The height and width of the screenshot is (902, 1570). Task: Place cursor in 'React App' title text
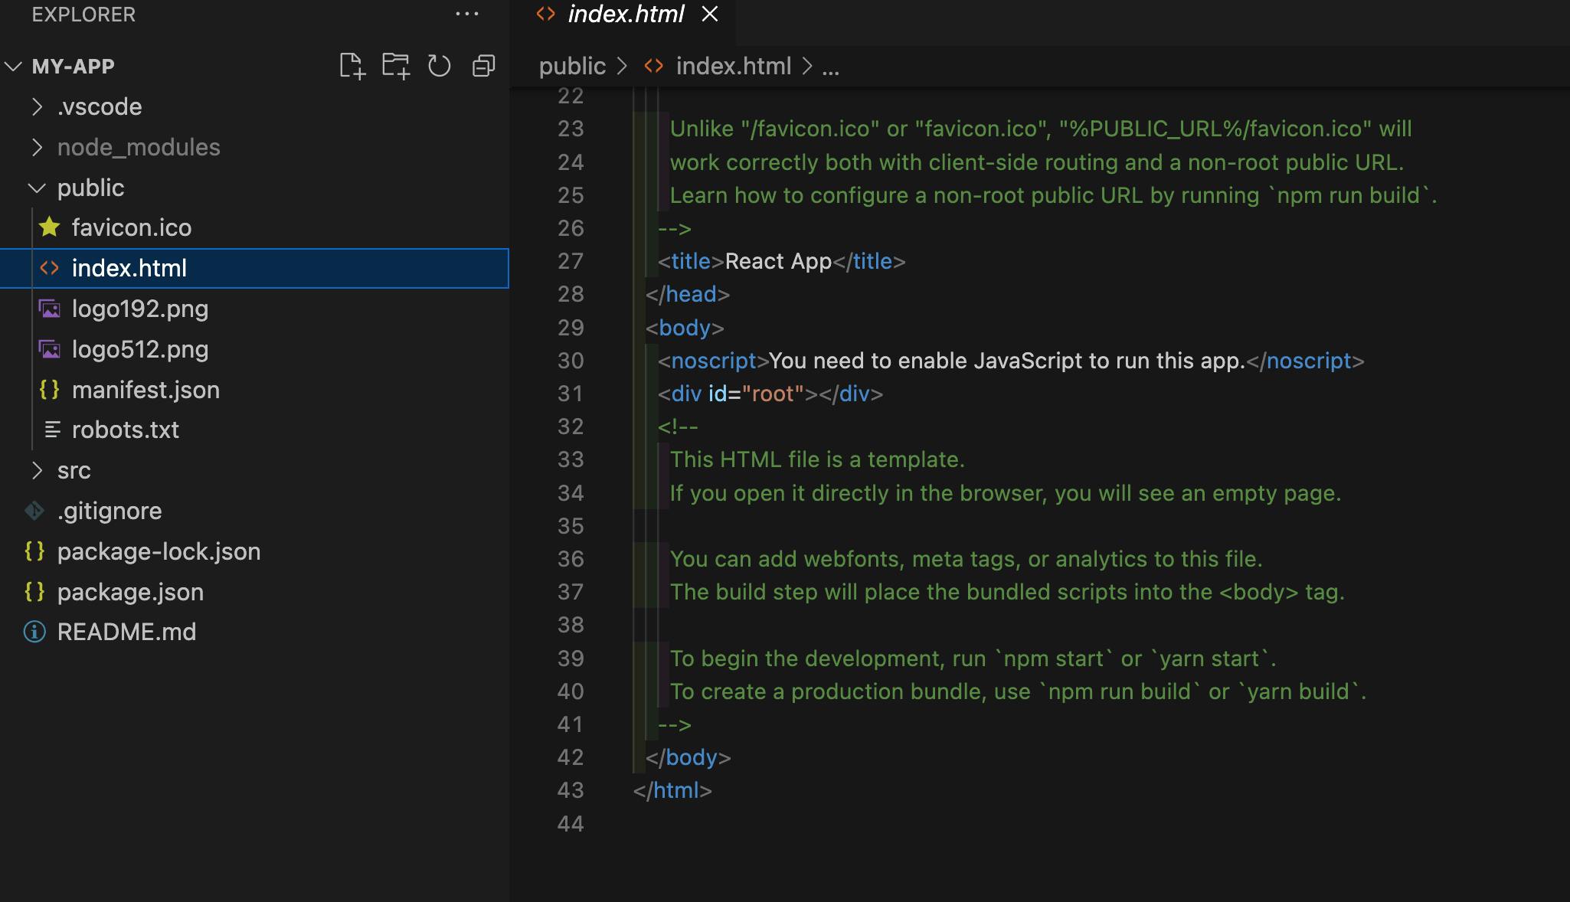tap(778, 261)
